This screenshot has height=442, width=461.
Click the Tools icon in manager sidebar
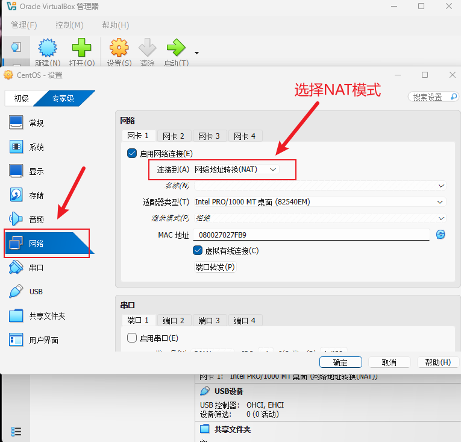[16, 47]
